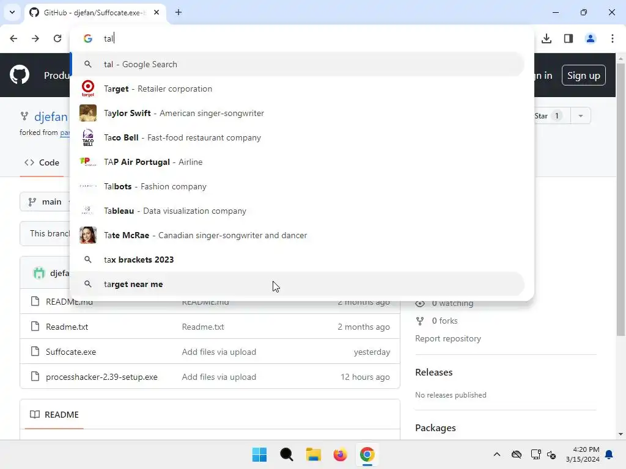626x469 pixels.
Task: Open the Suffocate.exe file
Action: coord(71,352)
